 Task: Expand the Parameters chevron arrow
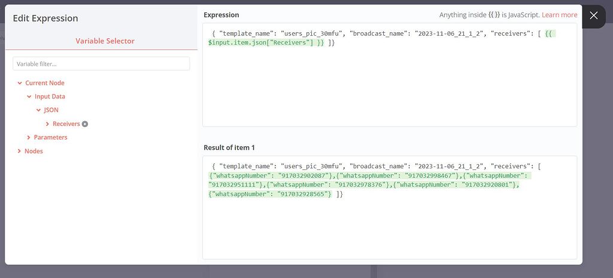click(x=29, y=138)
